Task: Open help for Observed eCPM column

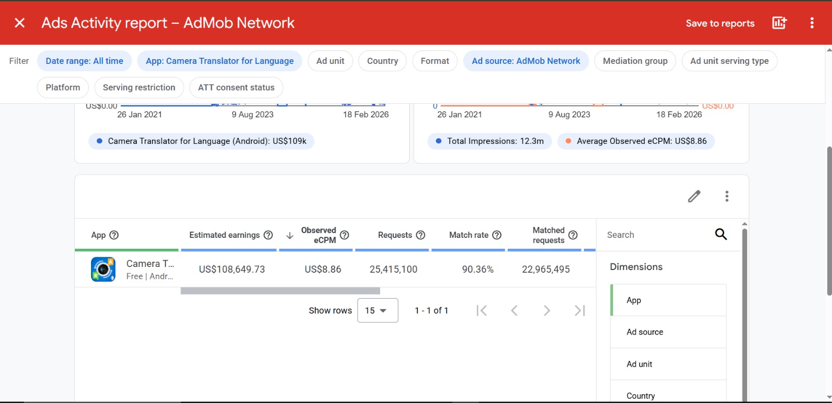Action: pyautogui.click(x=344, y=235)
